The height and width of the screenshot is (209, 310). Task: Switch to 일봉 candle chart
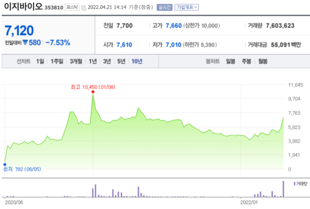pos(230,61)
